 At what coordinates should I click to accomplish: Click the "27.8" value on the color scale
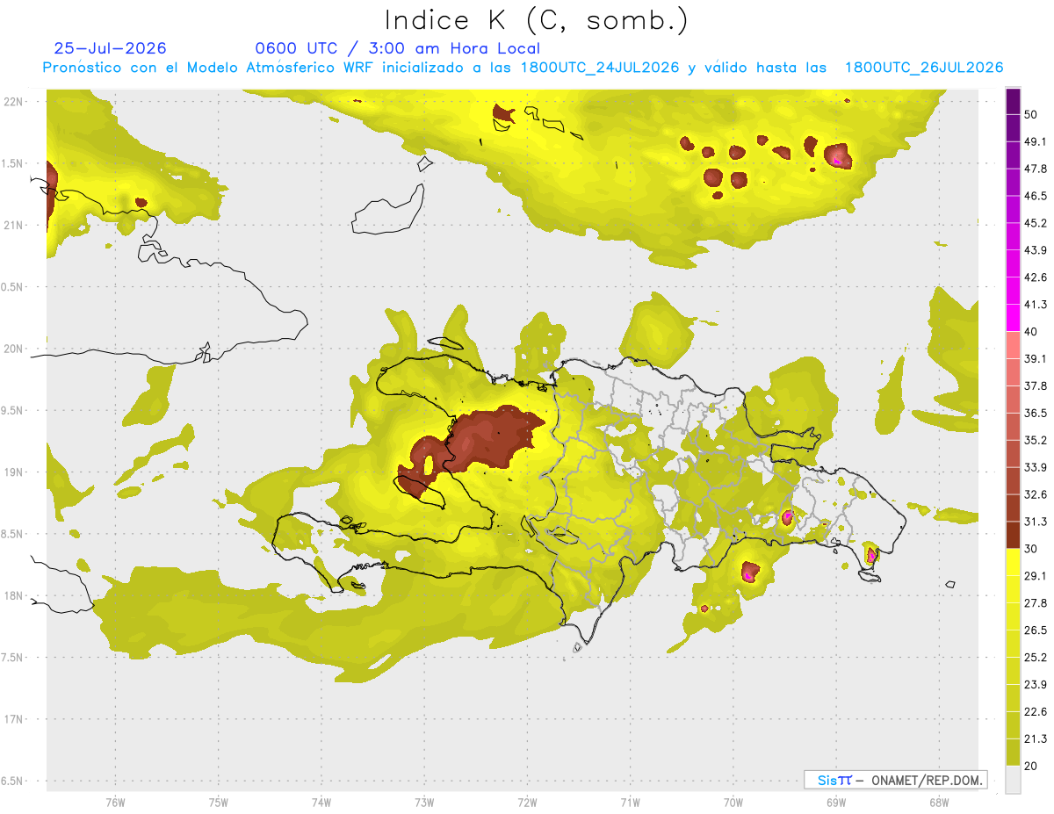click(1036, 603)
